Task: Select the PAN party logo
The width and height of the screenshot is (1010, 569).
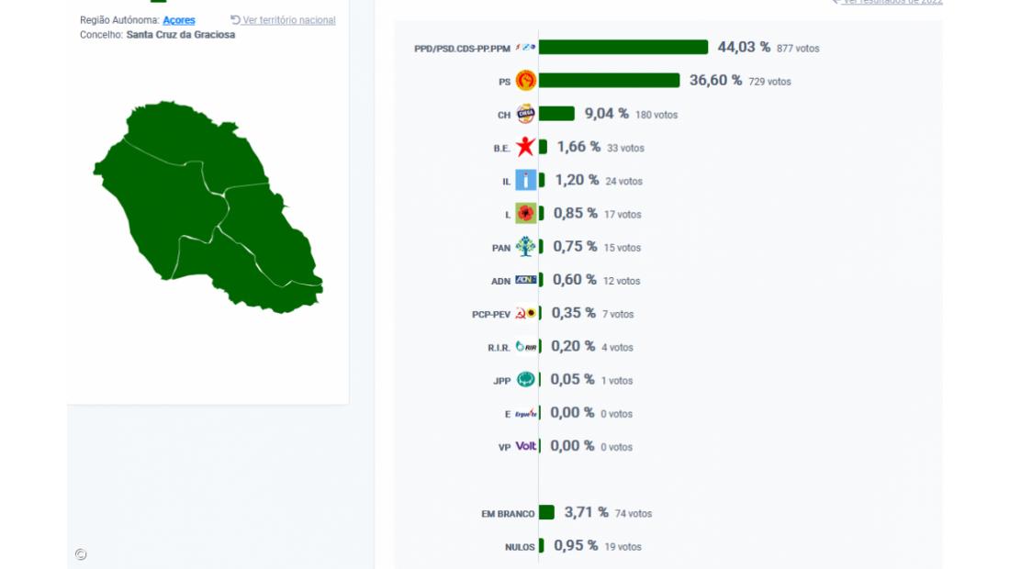Action: (x=523, y=246)
